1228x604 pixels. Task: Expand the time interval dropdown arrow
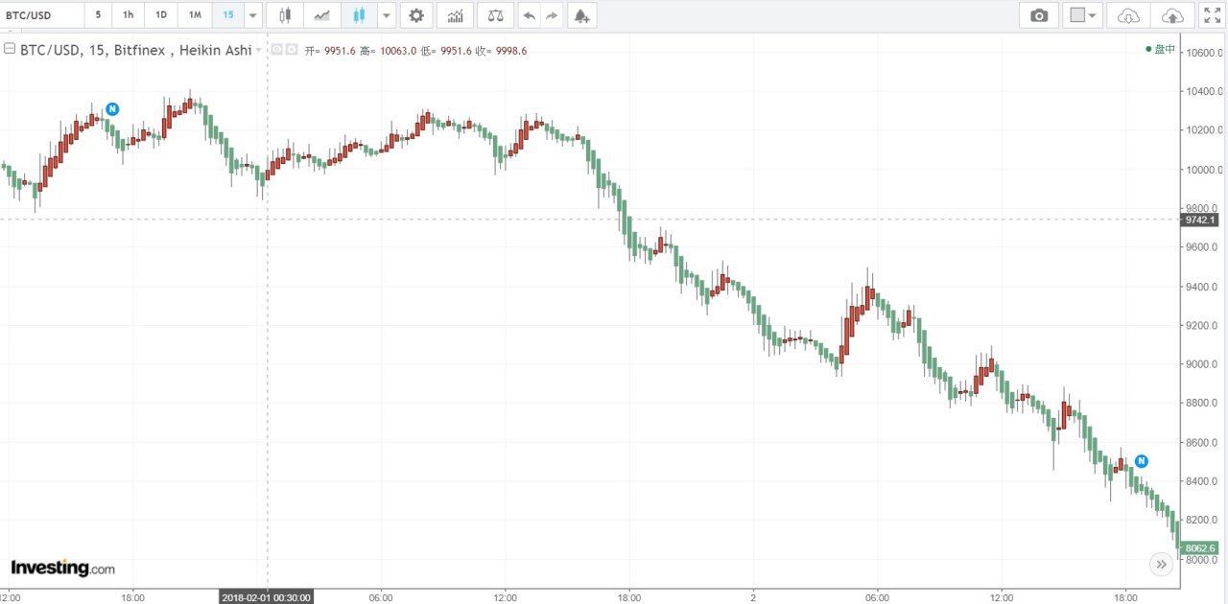pyautogui.click(x=252, y=15)
